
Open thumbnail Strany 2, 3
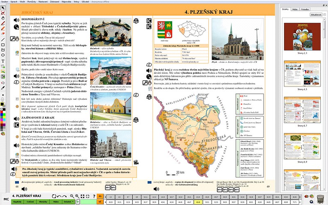click(302, 36)
